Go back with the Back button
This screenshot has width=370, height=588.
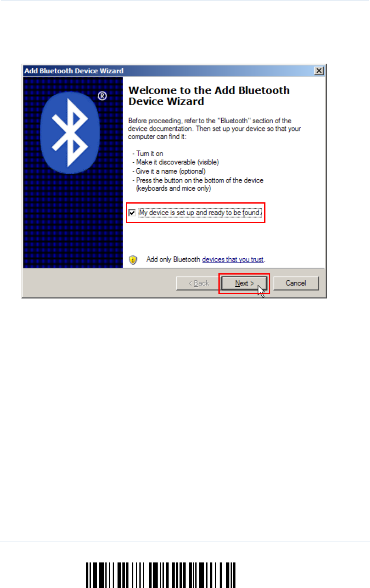[199, 283]
